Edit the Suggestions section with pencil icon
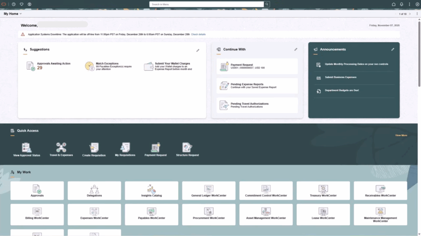 [x=198, y=50]
